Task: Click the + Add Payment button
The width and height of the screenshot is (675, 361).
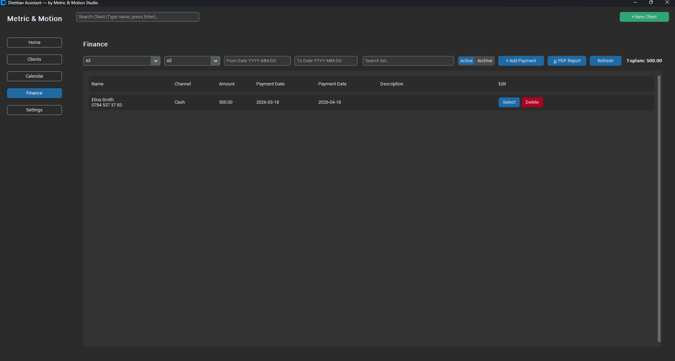Action: [x=521, y=61]
